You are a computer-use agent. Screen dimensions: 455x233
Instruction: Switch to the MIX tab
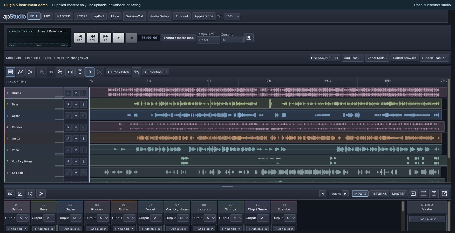coord(47,16)
